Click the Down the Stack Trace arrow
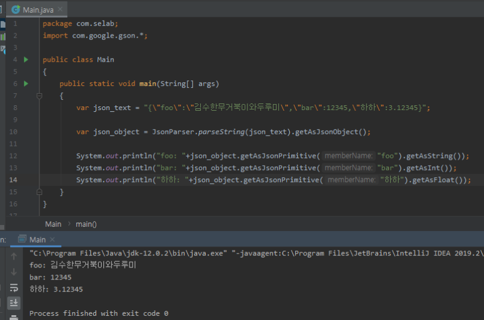 (x=13, y=272)
